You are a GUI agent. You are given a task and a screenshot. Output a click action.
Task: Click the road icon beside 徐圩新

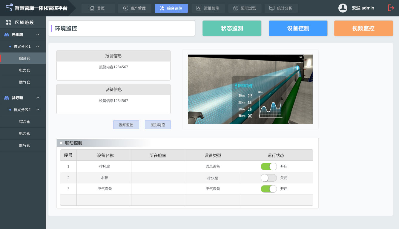[x=7, y=98]
